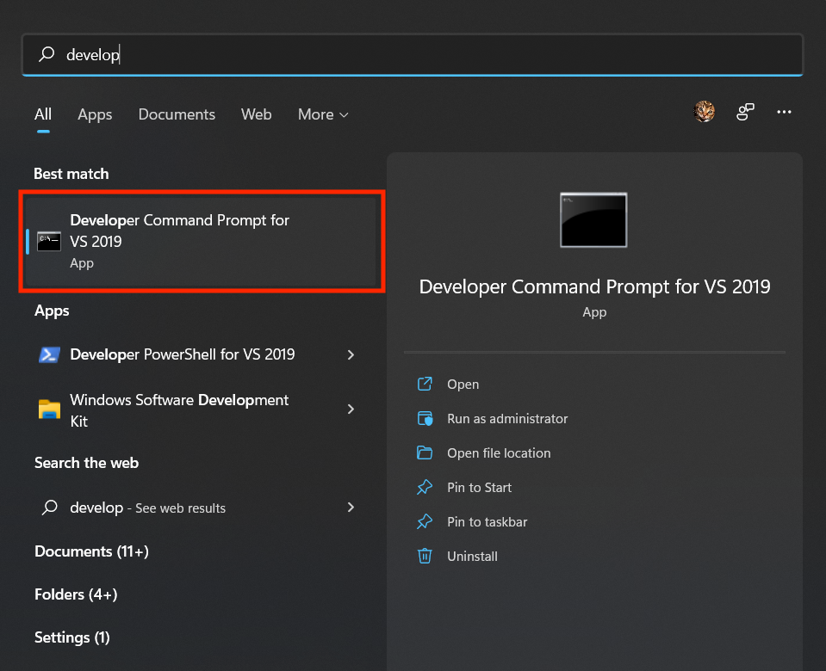The image size is (826, 671).
Task: Click the search text field containing 'develop'
Action: (413, 55)
